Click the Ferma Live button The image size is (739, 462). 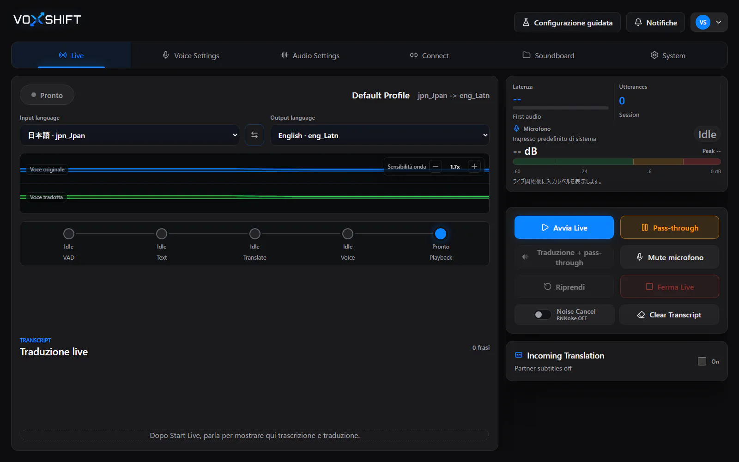click(x=669, y=287)
